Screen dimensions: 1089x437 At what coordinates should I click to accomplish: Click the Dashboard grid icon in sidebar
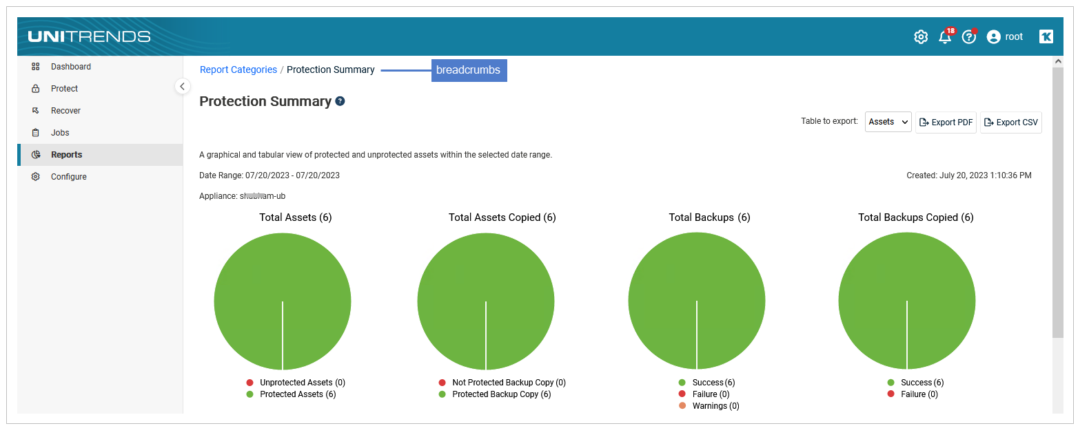[x=36, y=67]
